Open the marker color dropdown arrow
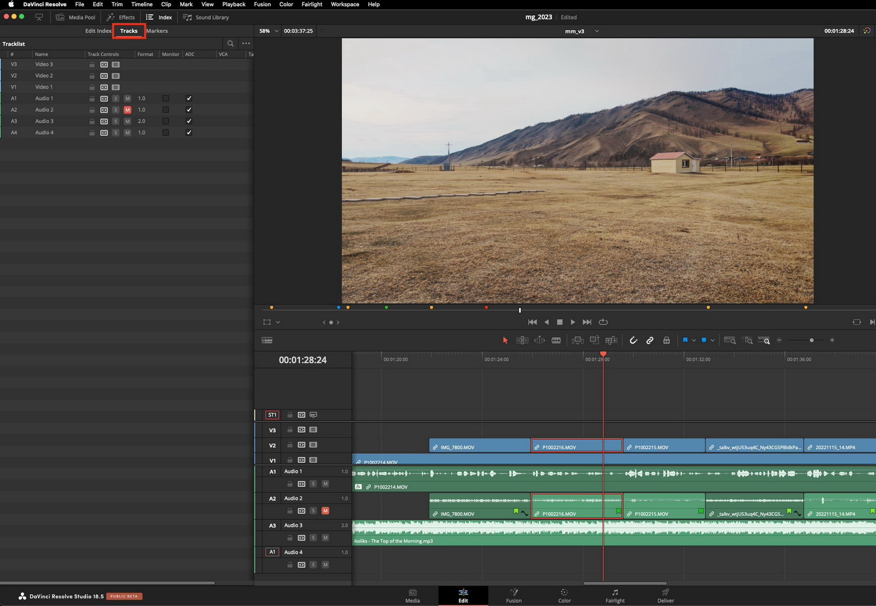The width and height of the screenshot is (876, 606). pyautogui.click(x=712, y=340)
